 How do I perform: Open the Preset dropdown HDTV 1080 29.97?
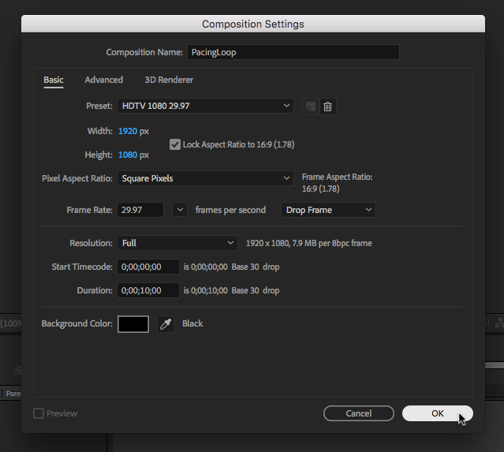205,106
